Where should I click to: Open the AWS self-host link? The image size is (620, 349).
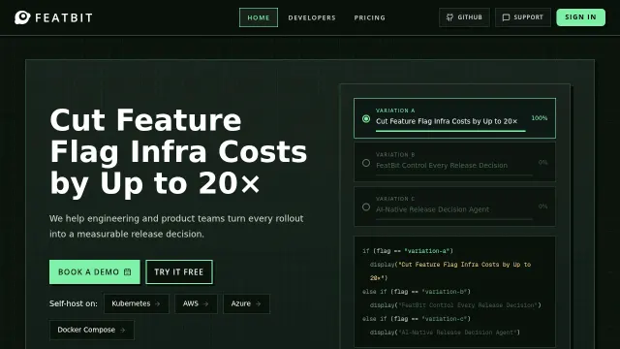pos(196,303)
